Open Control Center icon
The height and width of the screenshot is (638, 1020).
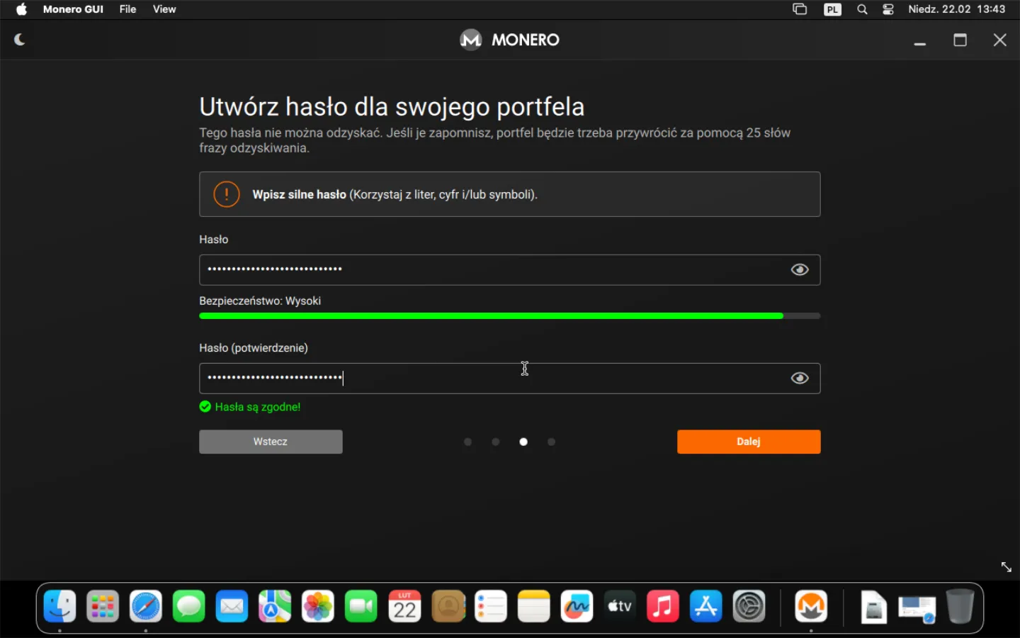point(888,9)
